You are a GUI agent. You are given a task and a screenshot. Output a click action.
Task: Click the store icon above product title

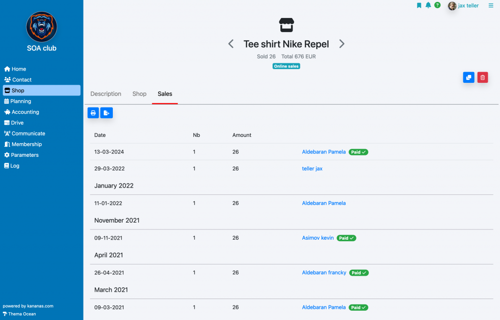(x=286, y=25)
